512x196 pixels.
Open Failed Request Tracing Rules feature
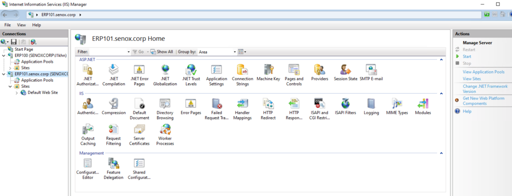pos(216,109)
